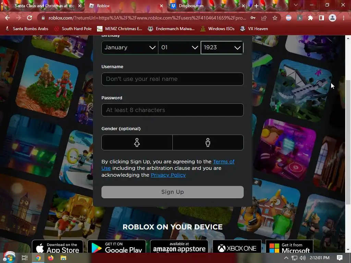Click the striped extension icon in toolbar
The image size is (351, 263).
tap(289, 18)
